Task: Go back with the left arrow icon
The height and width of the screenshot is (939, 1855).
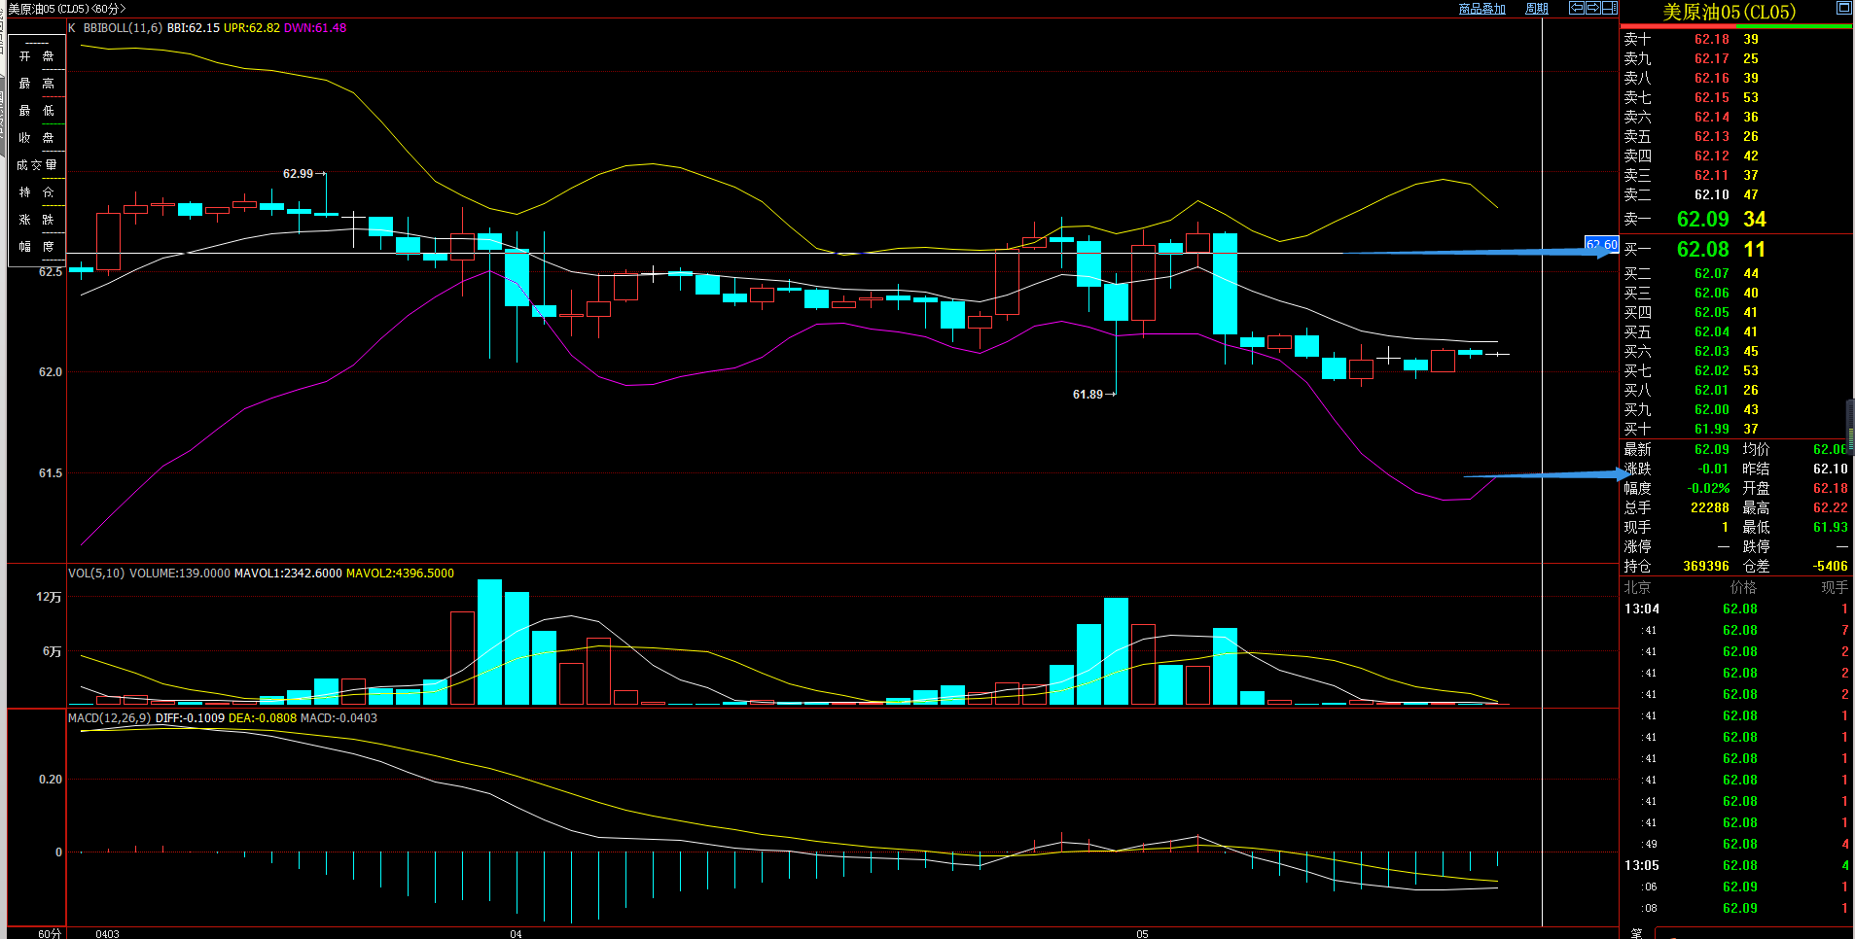Action: click(1577, 8)
